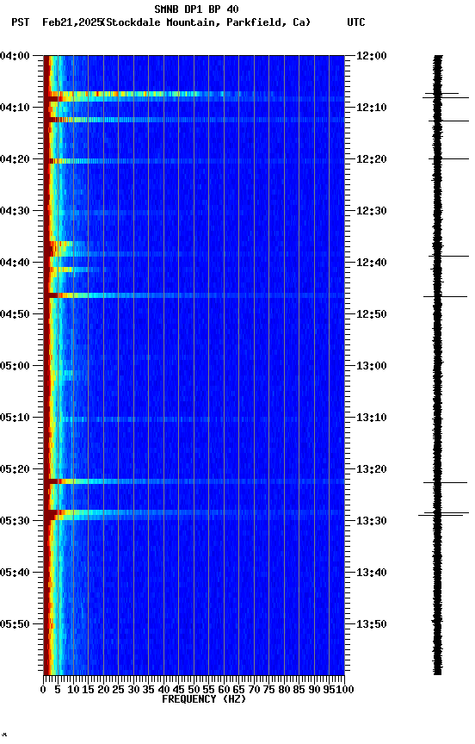Click the 05:10 PST time label

coord(15,418)
